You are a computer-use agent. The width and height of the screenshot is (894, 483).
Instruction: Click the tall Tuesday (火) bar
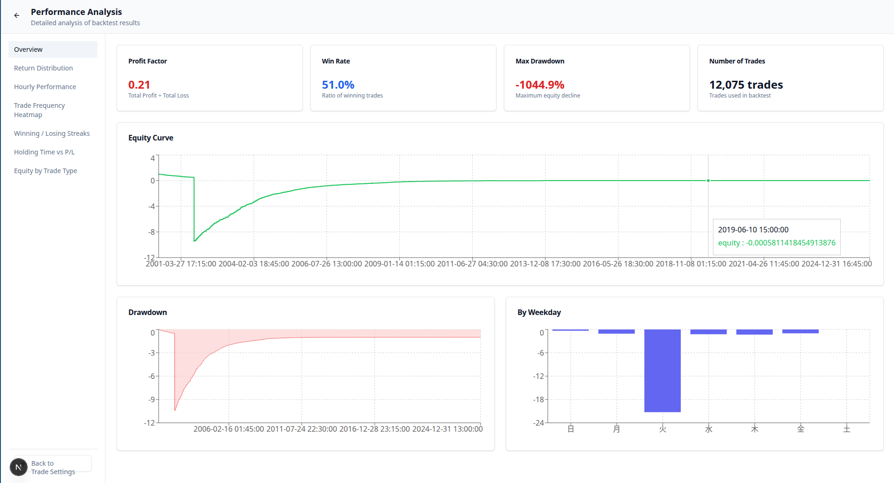(x=662, y=371)
